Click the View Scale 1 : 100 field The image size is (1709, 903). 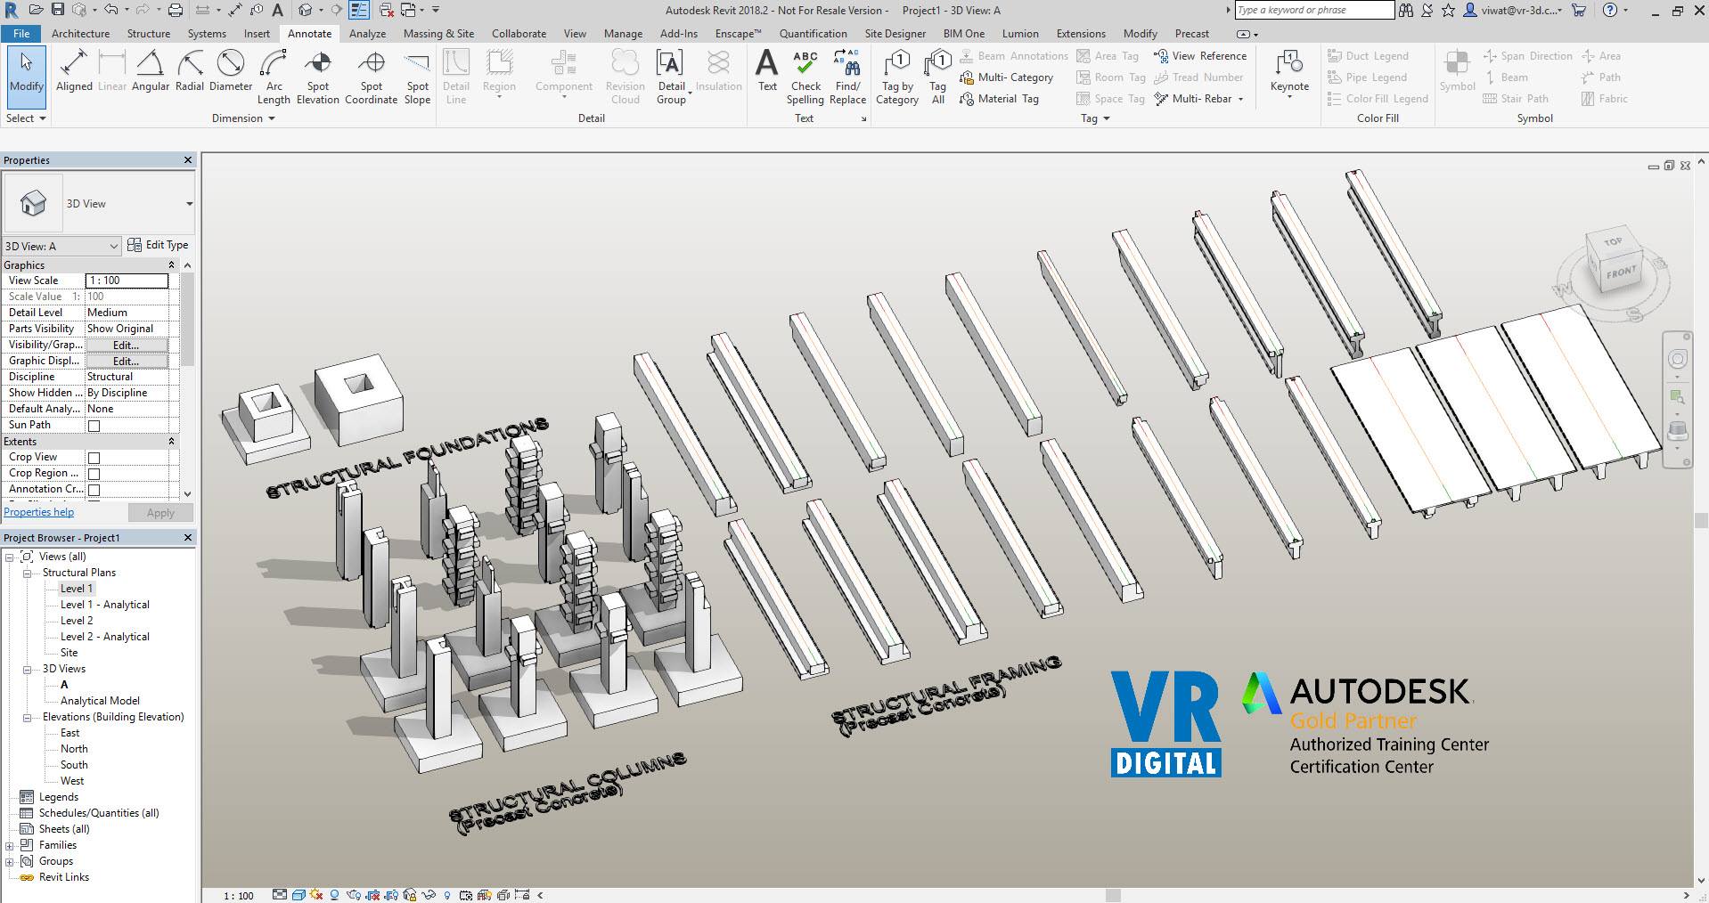[x=127, y=281]
